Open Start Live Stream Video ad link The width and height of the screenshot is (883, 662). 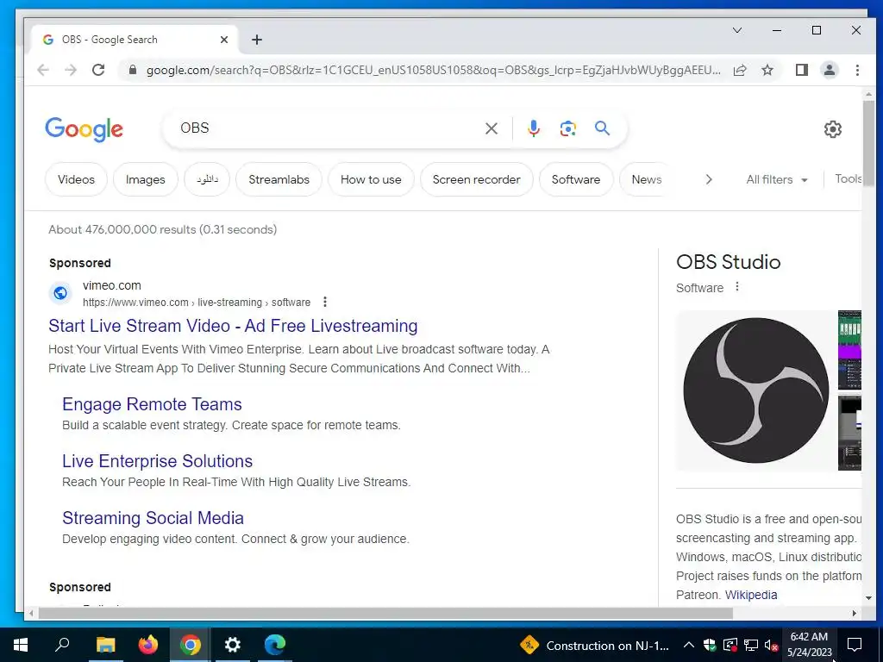(x=233, y=326)
